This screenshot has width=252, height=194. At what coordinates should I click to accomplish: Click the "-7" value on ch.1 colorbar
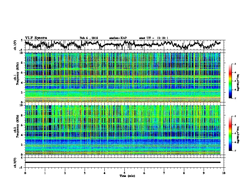234,98
